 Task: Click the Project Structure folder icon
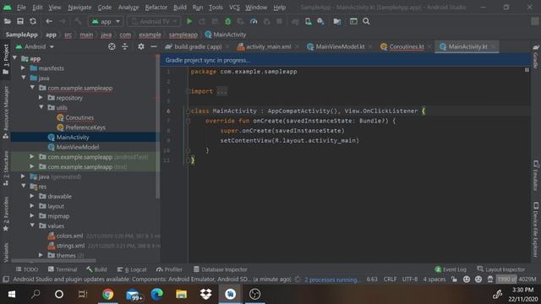click(x=337, y=21)
